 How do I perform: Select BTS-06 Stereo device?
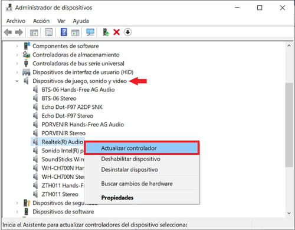click(59, 98)
